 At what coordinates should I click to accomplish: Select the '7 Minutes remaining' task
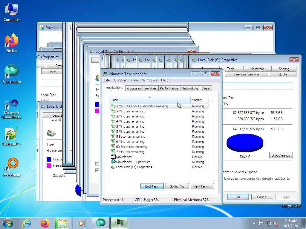click(x=159, y=152)
